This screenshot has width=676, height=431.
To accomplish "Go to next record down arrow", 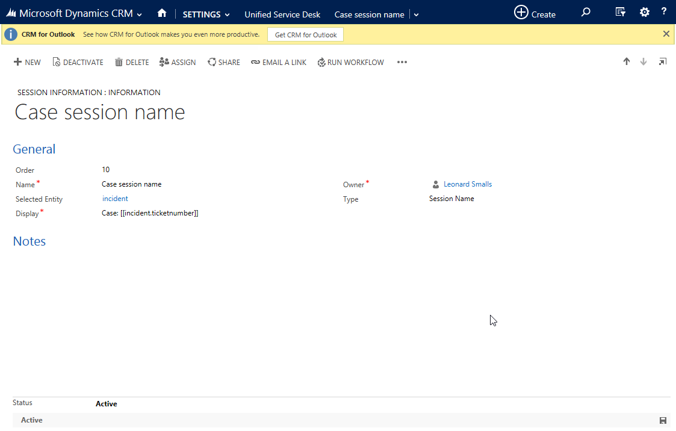I will [x=643, y=61].
